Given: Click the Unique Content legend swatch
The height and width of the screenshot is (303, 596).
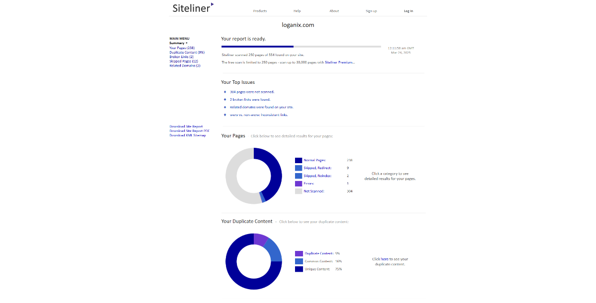Looking at the screenshot, I should (298, 269).
